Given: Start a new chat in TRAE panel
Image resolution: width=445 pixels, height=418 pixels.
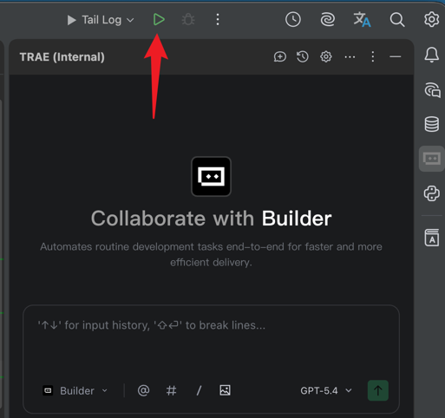Looking at the screenshot, I should coord(280,56).
